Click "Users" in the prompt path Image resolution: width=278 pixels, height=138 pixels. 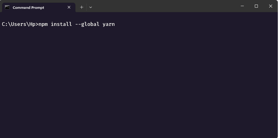[x=19, y=24]
